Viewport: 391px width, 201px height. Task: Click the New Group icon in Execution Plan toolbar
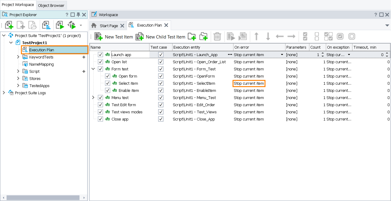pos(192,36)
